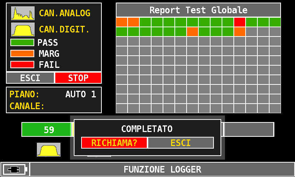This screenshot has height=177, width=295.
Task: Choose ESCI in the COMPLETATO dialog
Action: (181, 143)
